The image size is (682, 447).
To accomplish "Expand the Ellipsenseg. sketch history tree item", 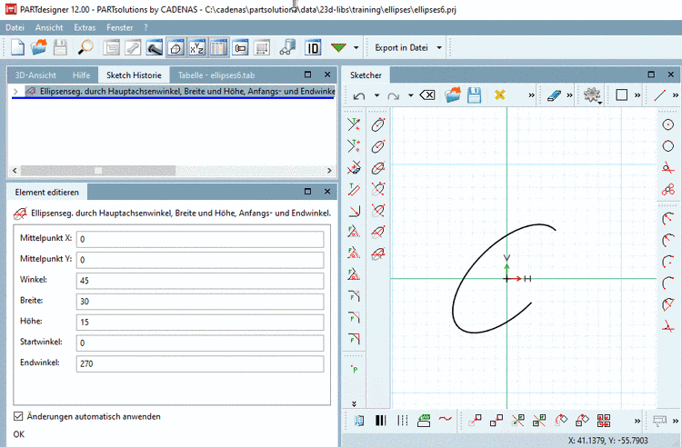I will coord(15,92).
